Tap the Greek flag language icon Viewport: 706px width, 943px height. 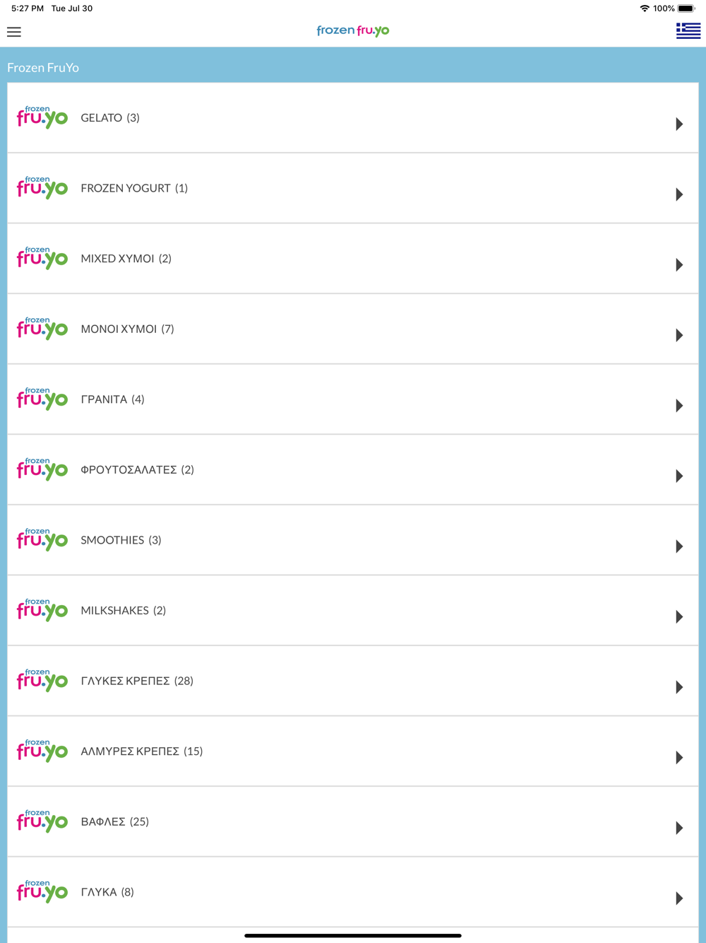(688, 30)
